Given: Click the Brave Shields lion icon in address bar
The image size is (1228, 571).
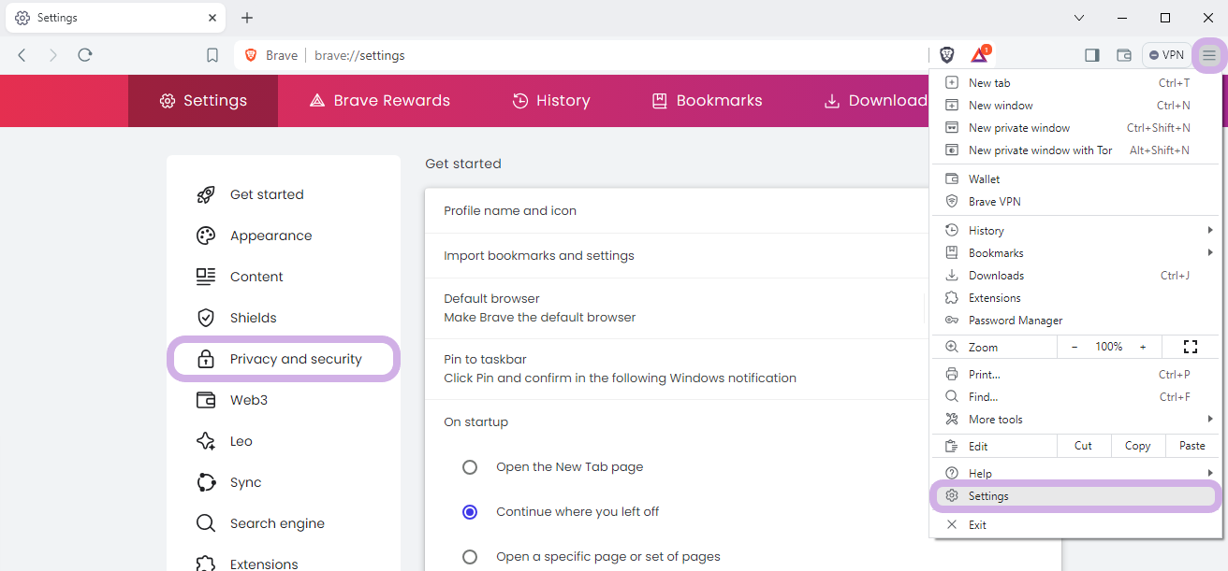Looking at the screenshot, I should (946, 55).
